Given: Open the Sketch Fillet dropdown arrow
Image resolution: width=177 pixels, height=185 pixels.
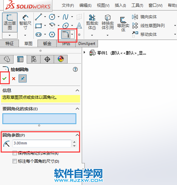Looking at the screenshot, I should (x=72, y=34).
